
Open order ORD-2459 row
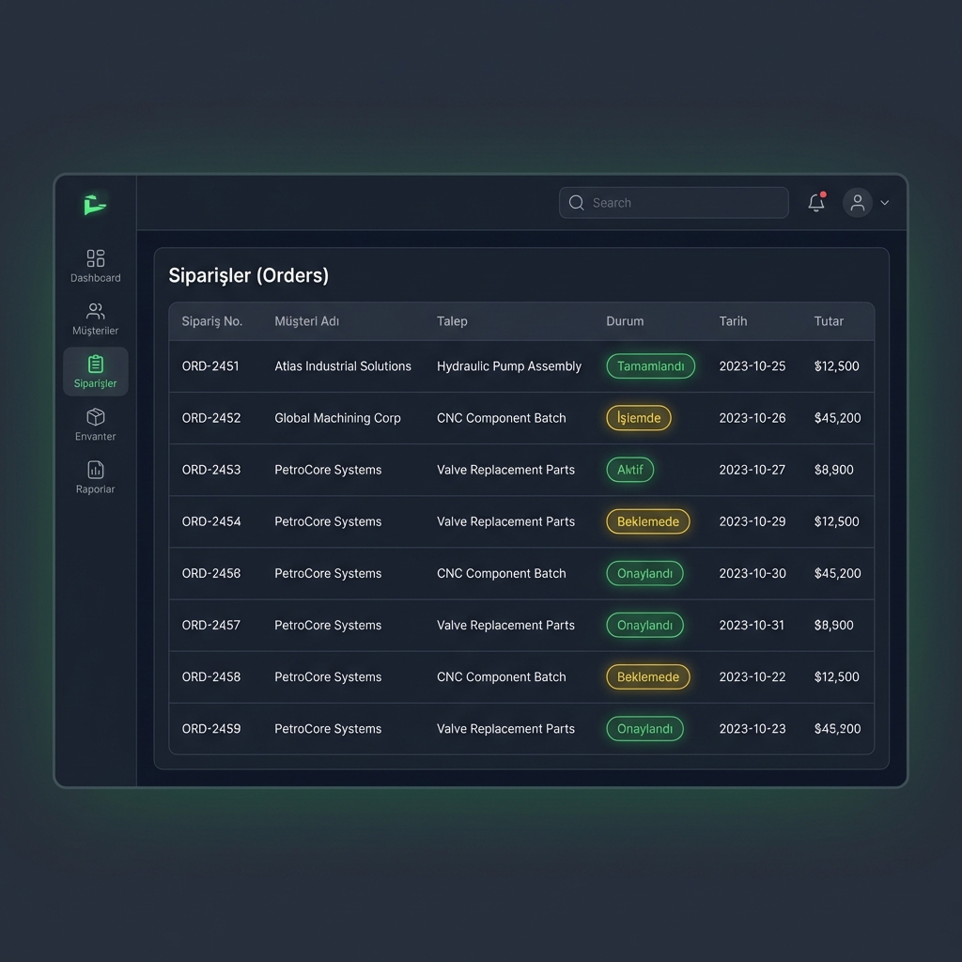(x=210, y=729)
